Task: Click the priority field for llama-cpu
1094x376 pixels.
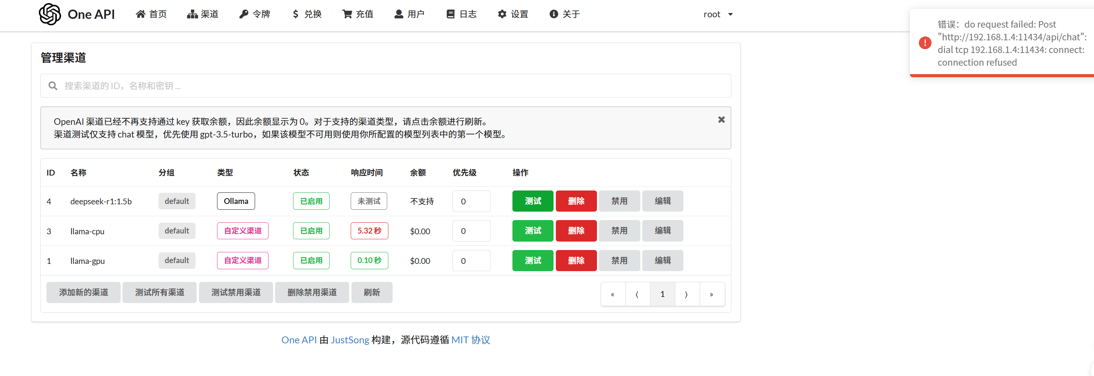Action: coord(471,231)
